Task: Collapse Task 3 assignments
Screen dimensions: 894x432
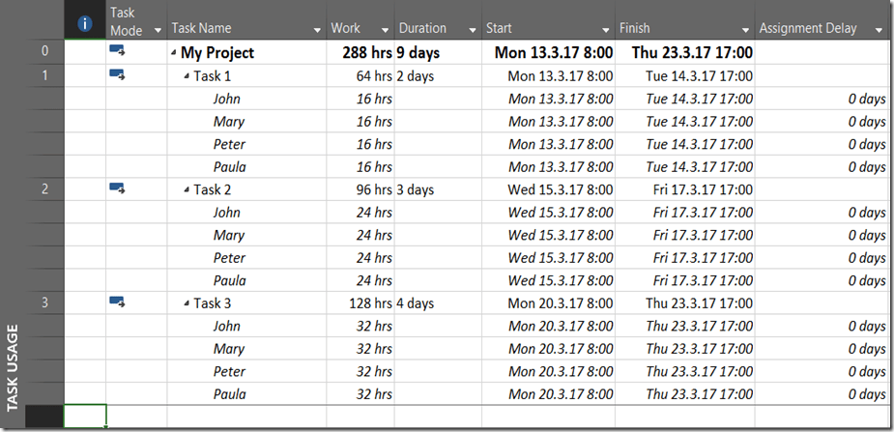Action: pos(187,303)
